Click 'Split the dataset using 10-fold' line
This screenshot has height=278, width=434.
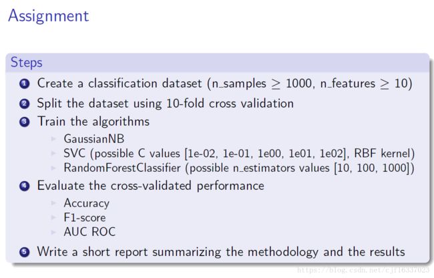(x=166, y=104)
